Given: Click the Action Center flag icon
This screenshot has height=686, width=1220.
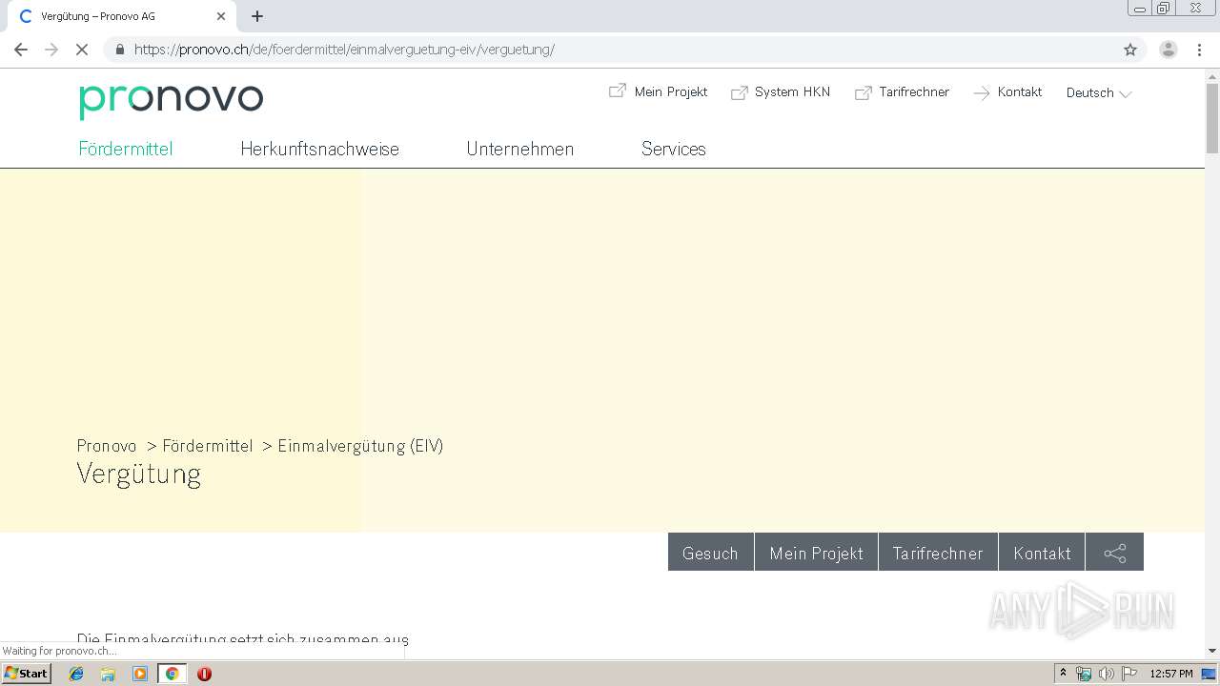Looking at the screenshot, I should click(1129, 674).
